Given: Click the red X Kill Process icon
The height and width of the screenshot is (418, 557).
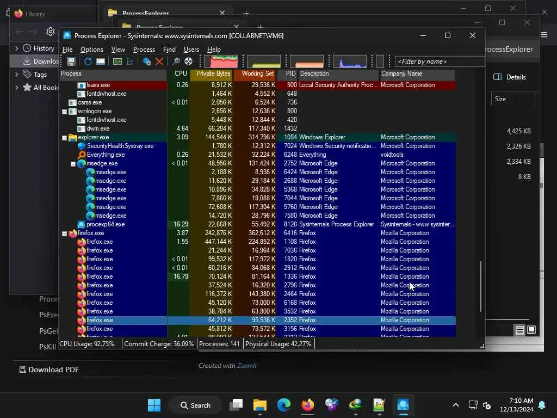Looking at the screenshot, I should 159,62.
